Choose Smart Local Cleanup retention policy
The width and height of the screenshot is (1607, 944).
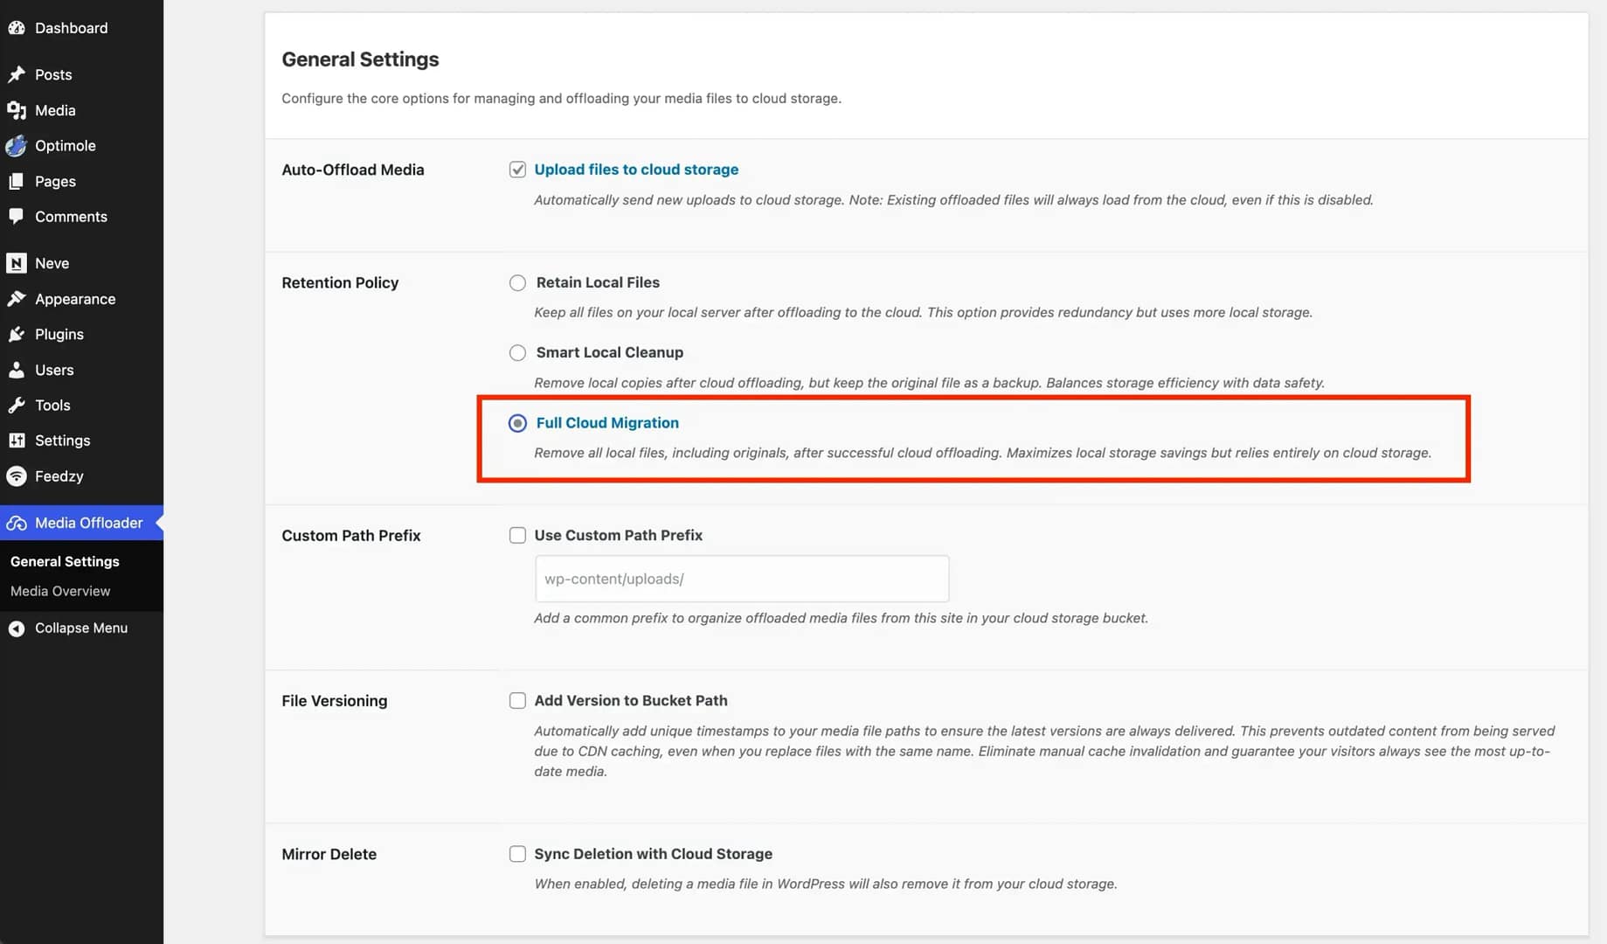(x=517, y=353)
